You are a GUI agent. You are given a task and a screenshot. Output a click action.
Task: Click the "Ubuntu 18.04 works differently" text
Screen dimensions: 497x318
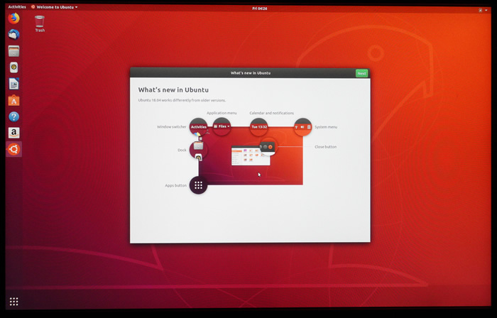pos(182,100)
